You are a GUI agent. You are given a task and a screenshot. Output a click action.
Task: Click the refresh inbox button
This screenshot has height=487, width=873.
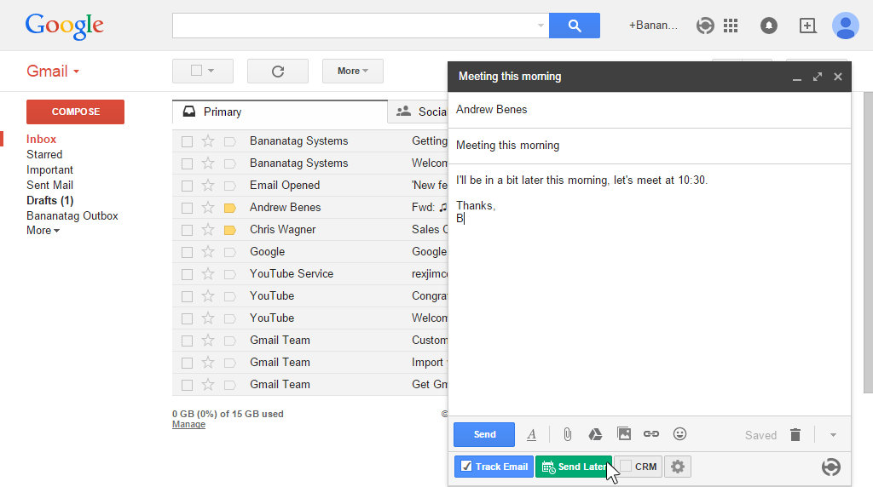278,72
